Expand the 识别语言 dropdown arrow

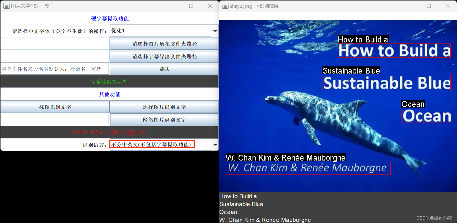pyautogui.click(x=215, y=145)
